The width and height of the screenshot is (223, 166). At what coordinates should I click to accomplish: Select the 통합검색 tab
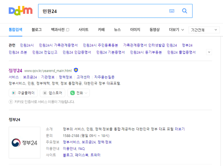point(15,30)
